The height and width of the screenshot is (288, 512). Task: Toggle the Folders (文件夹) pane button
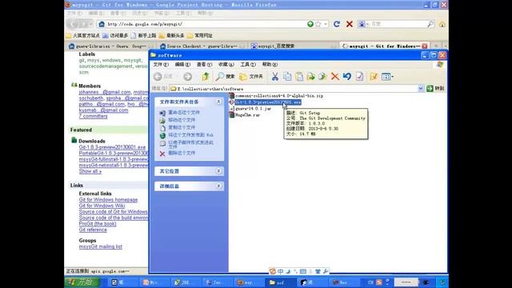[x=251, y=77]
